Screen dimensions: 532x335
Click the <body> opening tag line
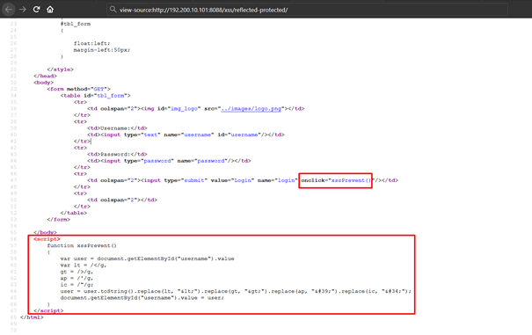(43, 83)
